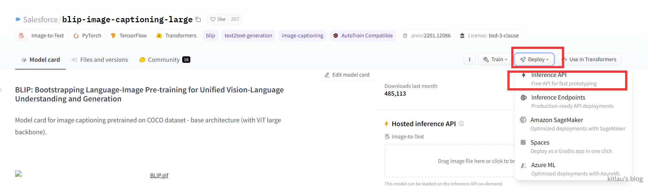648x188 pixels.
Task: Click Edit model card button
Action: 347,75
